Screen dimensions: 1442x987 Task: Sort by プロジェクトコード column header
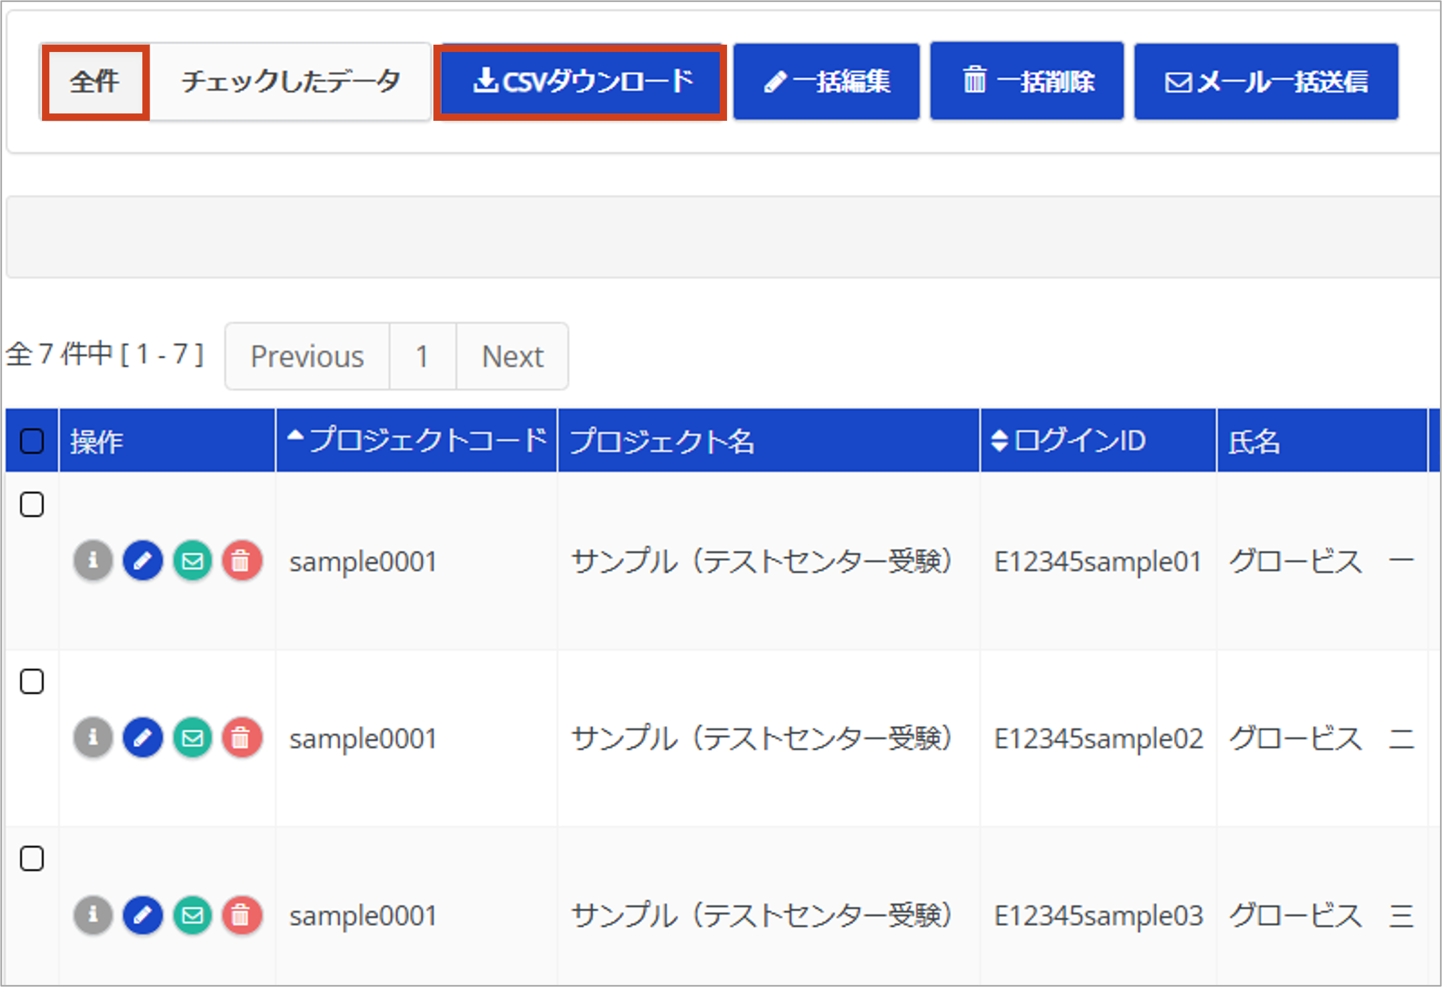pos(417,441)
